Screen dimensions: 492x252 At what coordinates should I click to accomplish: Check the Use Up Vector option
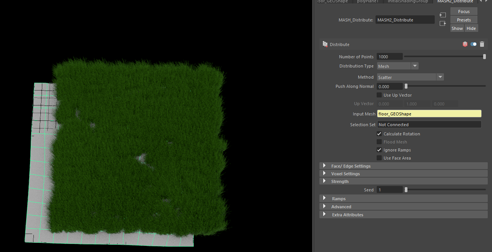tap(379, 95)
